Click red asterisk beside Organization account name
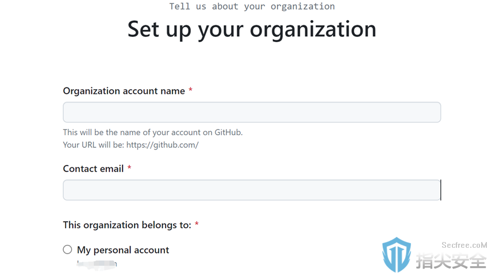The width and height of the screenshot is (503, 280). pyautogui.click(x=190, y=90)
